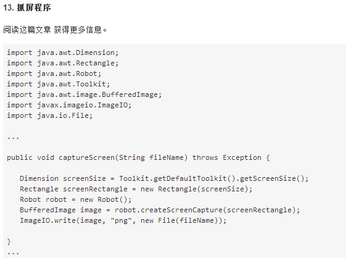Click the closing brace of the method
Viewport: 346px width, 258px height.
pyautogui.click(x=9, y=242)
